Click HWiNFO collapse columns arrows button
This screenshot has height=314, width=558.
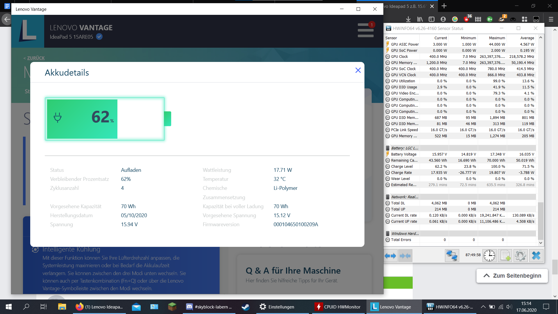click(x=405, y=256)
